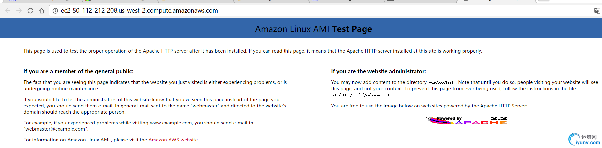Viewport: 602px width, 148px height.
Task: Click the "You are free to use the image" line
Action: pyautogui.click(x=429, y=106)
